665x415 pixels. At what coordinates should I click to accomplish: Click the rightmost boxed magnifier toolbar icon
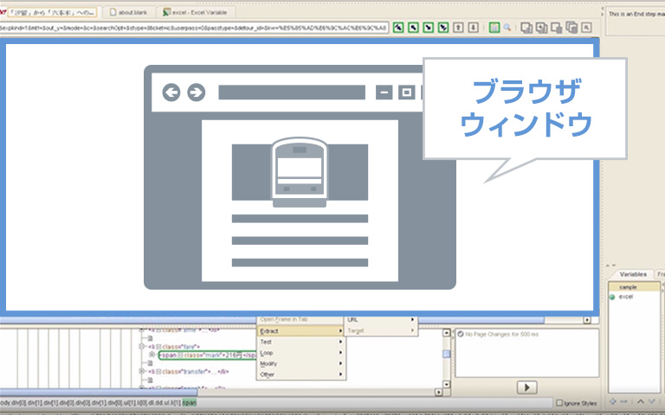(586, 28)
